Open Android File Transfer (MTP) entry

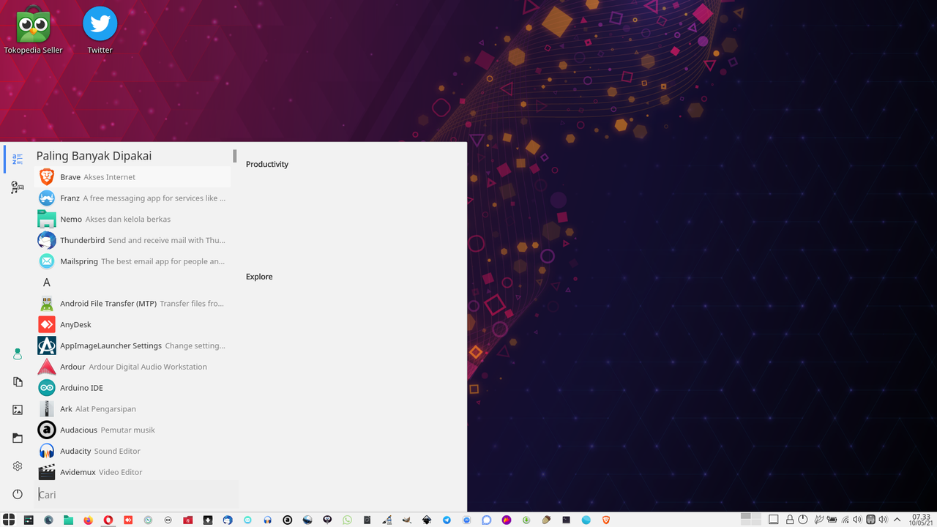pyautogui.click(x=132, y=304)
